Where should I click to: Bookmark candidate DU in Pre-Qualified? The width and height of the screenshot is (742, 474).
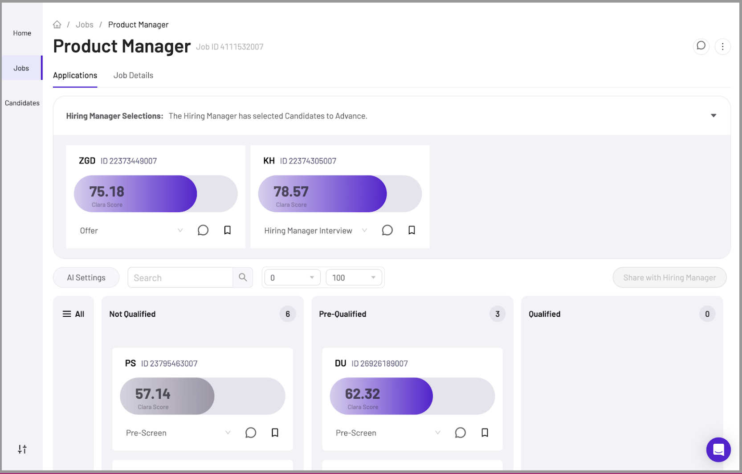[x=485, y=432]
